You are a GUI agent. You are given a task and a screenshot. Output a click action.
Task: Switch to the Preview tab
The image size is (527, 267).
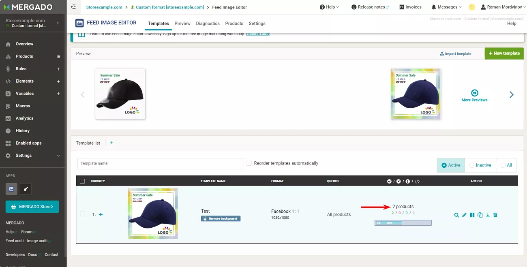[182, 23]
